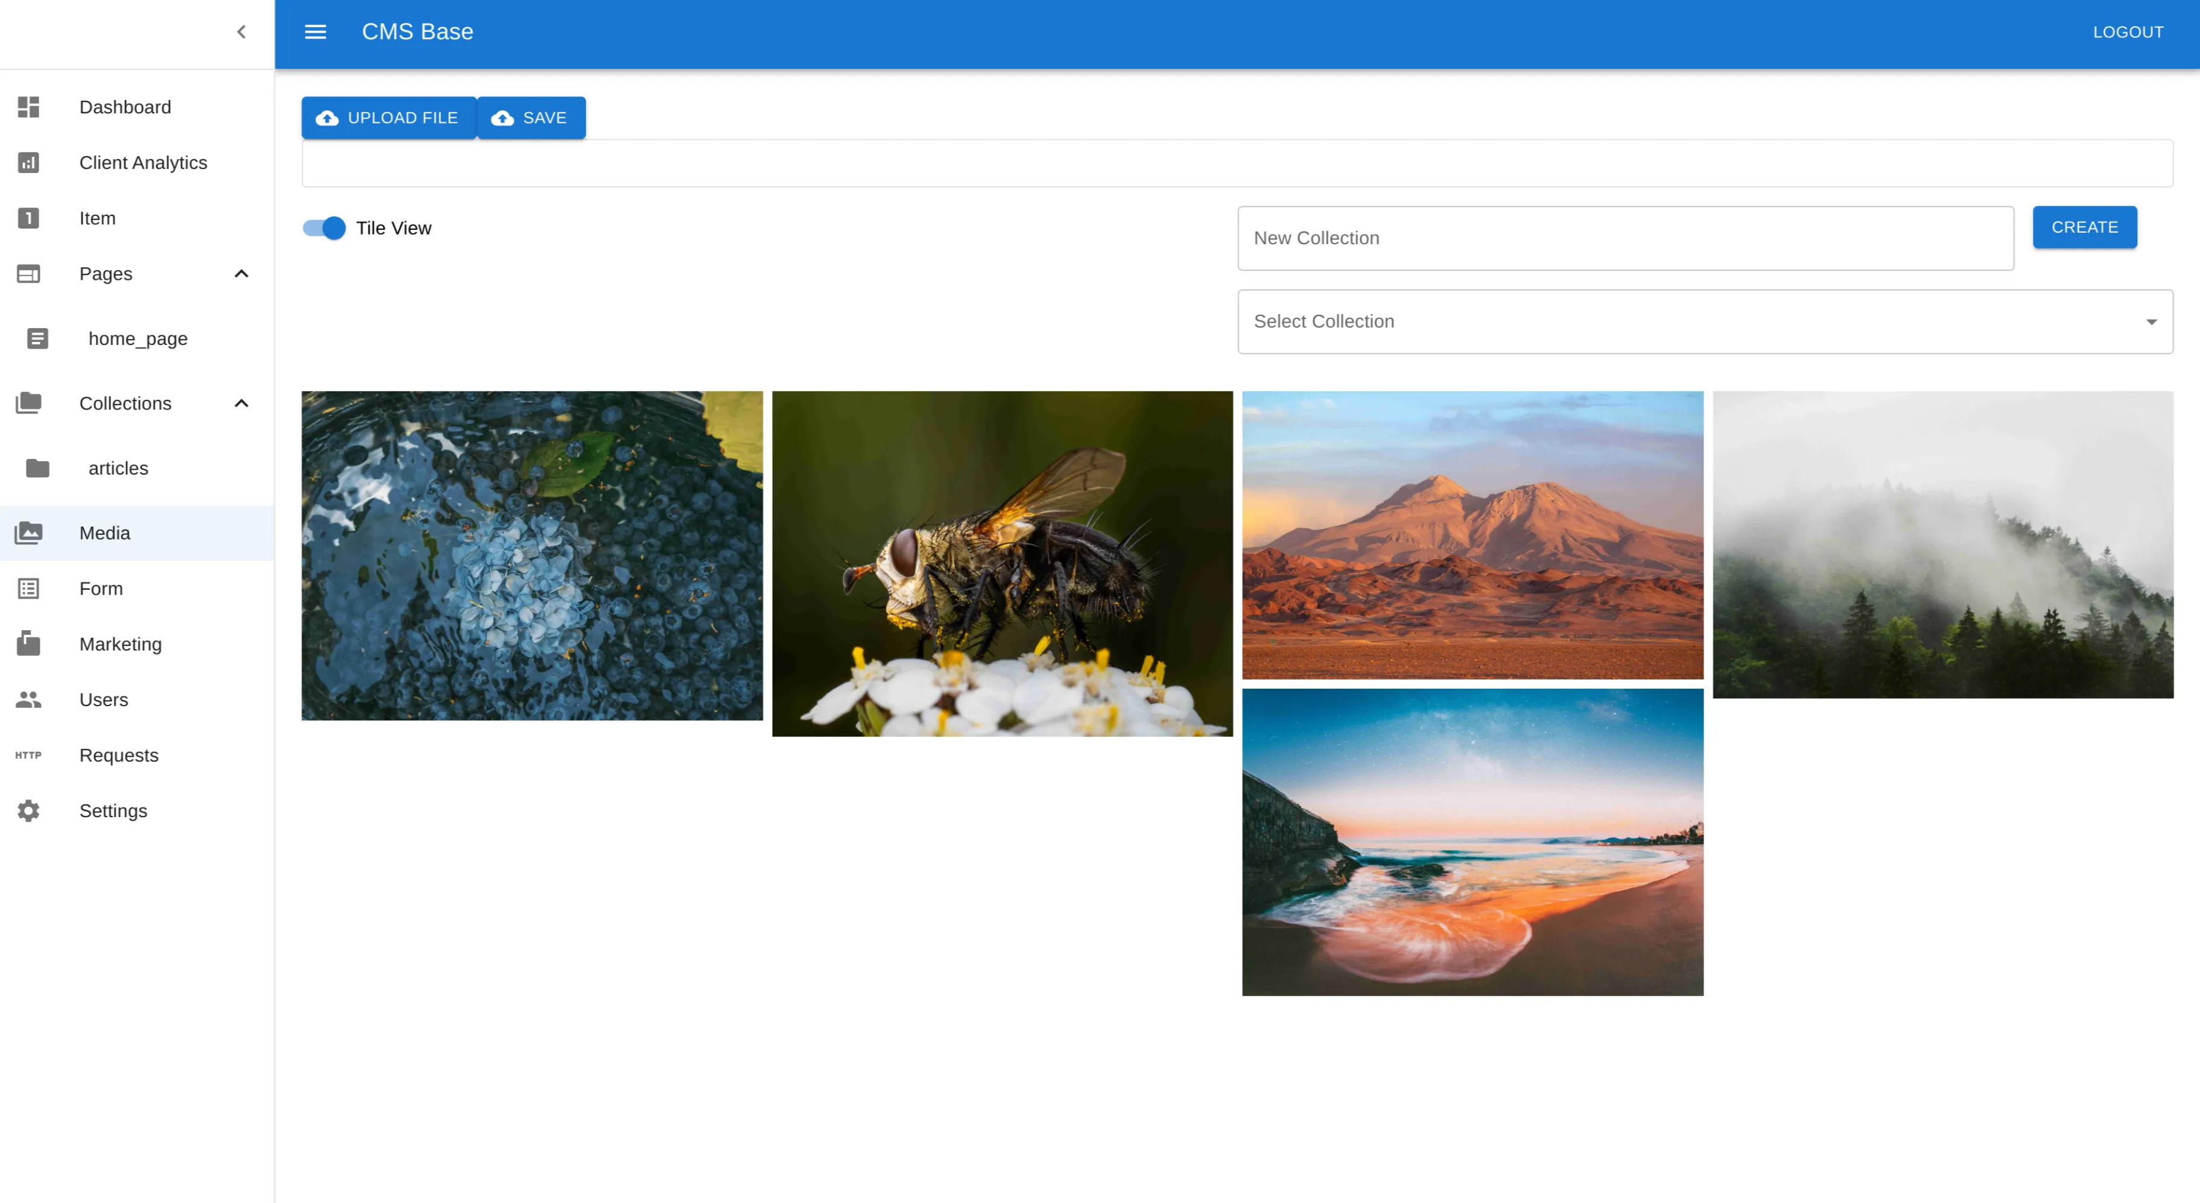Select the Marketing menu item

(121, 644)
